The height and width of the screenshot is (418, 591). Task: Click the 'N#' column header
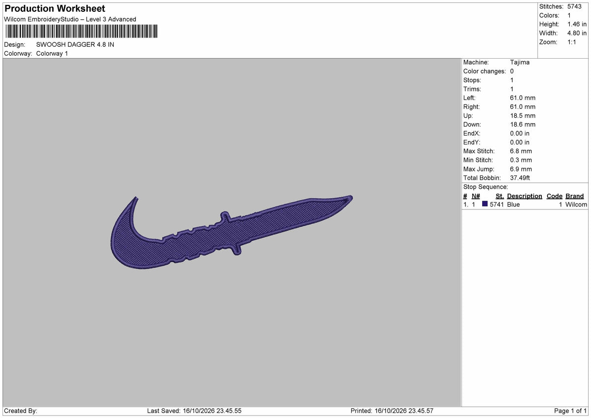pos(476,196)
